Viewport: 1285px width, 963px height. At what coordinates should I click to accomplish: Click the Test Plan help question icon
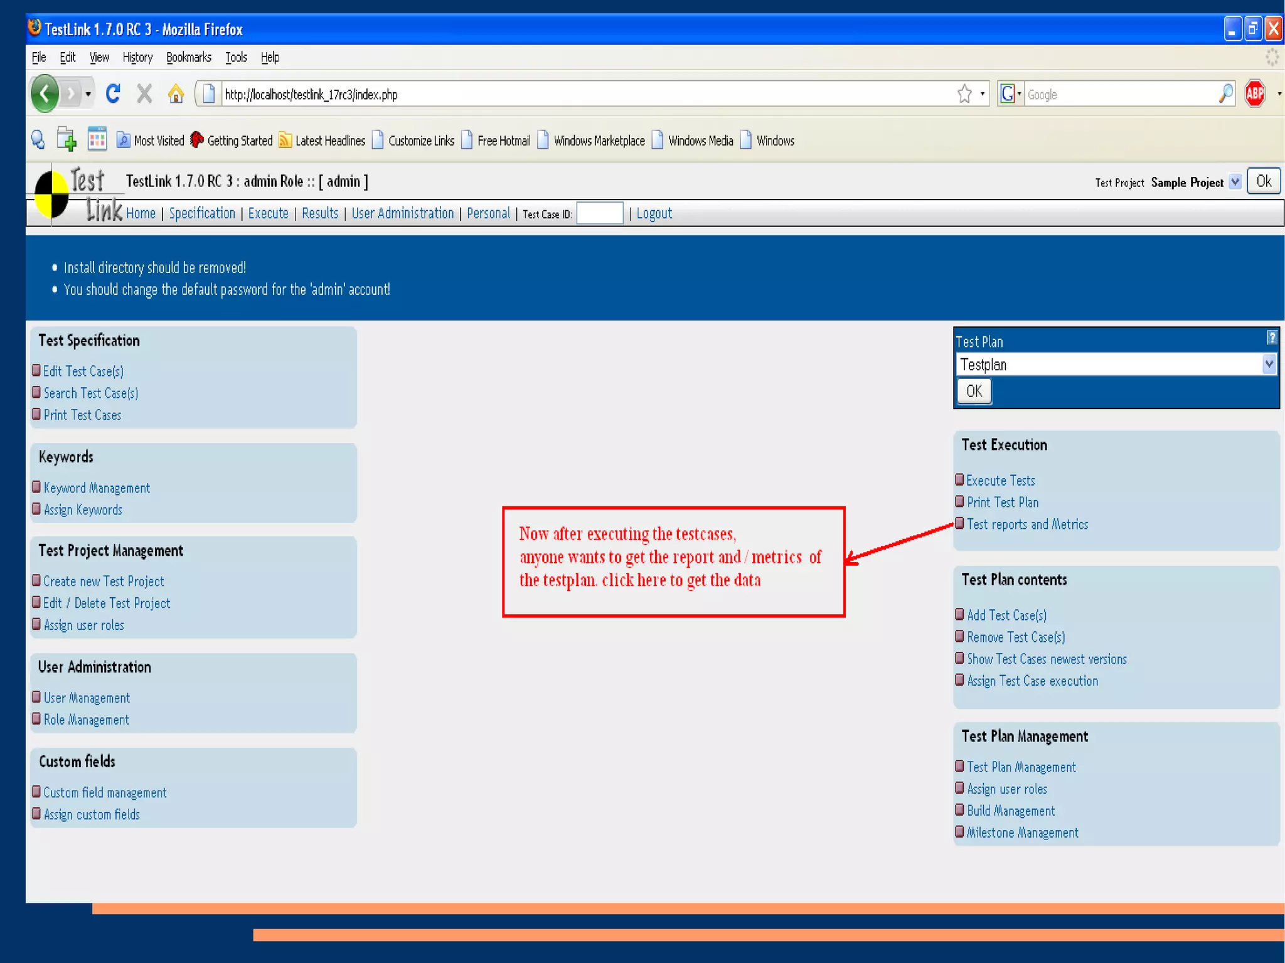click(1271, 338)
